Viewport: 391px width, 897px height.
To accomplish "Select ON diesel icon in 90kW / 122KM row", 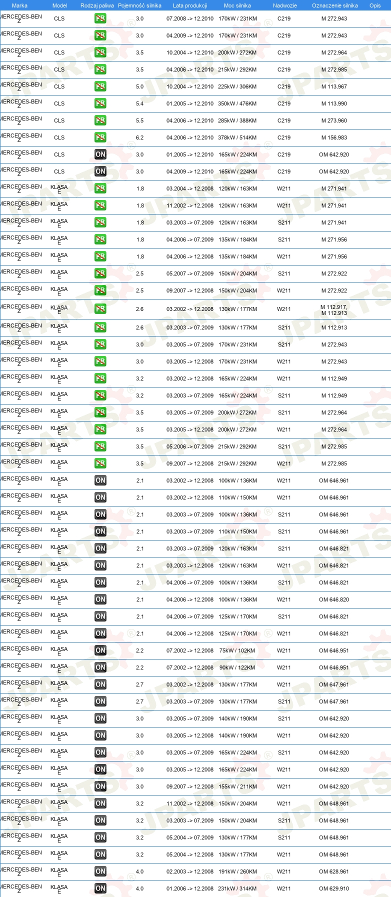I will point(100,667).
